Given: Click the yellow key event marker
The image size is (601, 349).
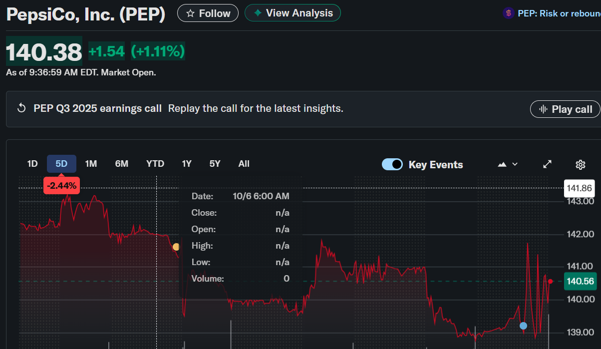Looking at the screenshot, I should tap(176, 247).
